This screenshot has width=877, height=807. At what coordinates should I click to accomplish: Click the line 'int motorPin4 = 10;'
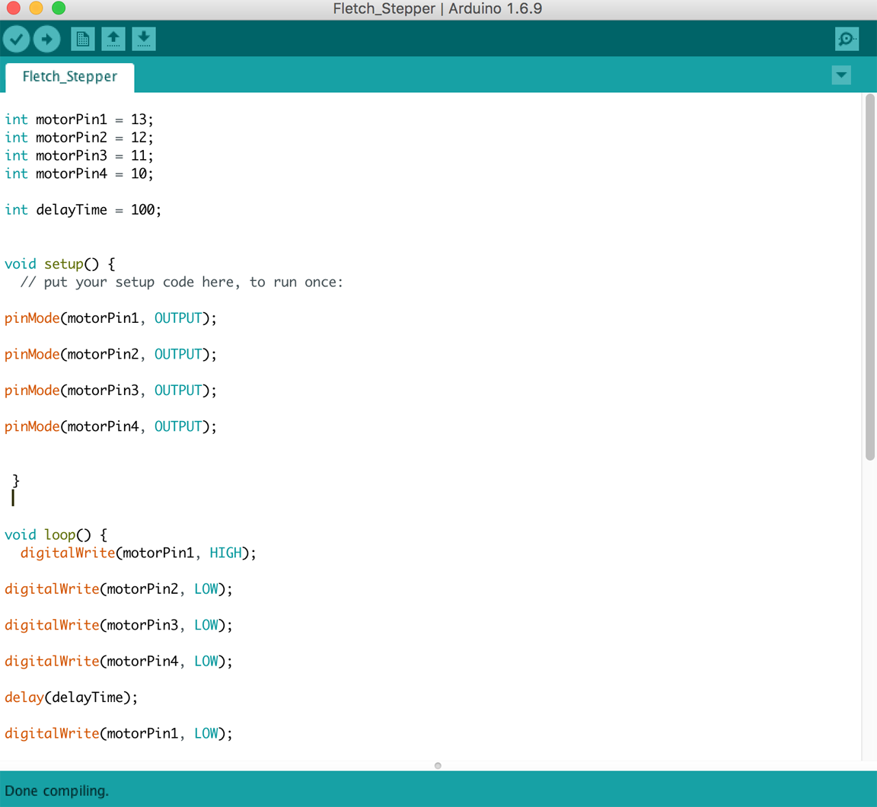point(79,174)
